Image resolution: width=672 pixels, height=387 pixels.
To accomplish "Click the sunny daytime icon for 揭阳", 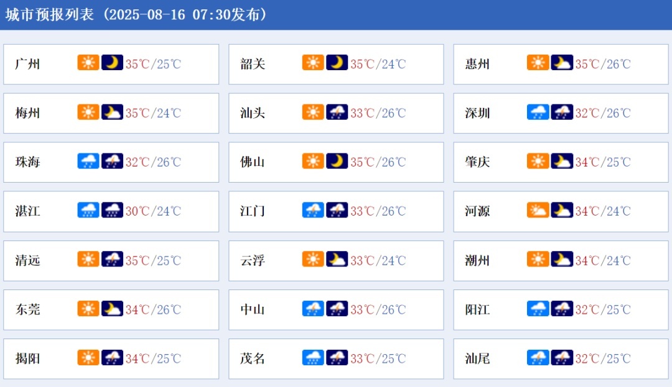I will (88, 357).
